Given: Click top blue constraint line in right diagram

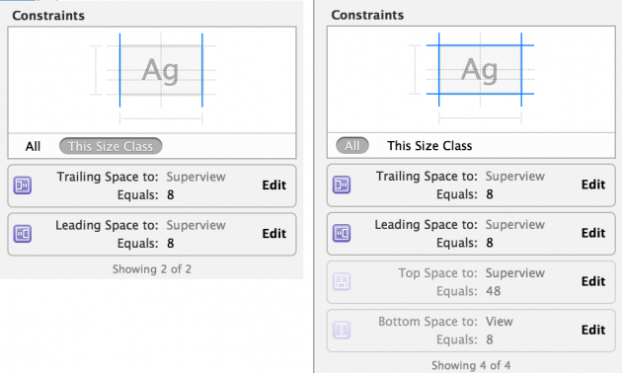Looking at the screenshot, I should 480,45.
